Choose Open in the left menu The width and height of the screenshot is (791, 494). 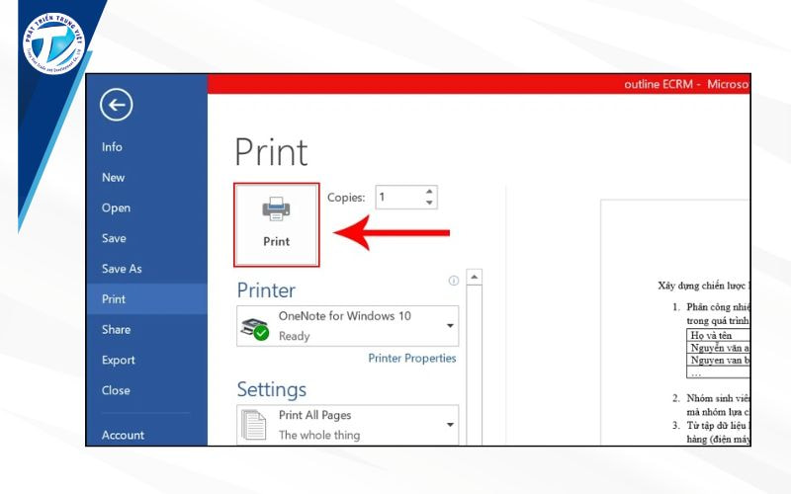[116, 208]
